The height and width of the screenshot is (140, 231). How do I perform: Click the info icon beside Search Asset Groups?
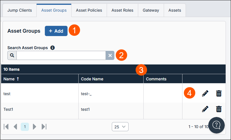52,48
